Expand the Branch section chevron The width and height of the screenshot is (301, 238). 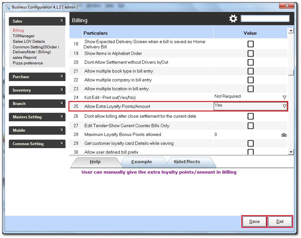click(x=62, y=103)
